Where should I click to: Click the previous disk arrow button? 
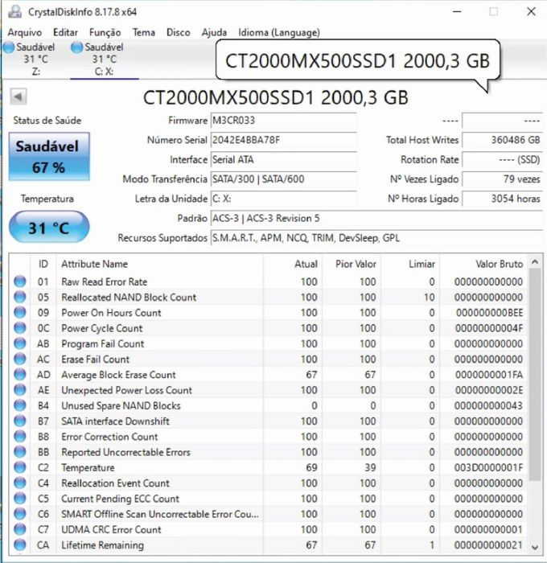(x=19, y=97)
